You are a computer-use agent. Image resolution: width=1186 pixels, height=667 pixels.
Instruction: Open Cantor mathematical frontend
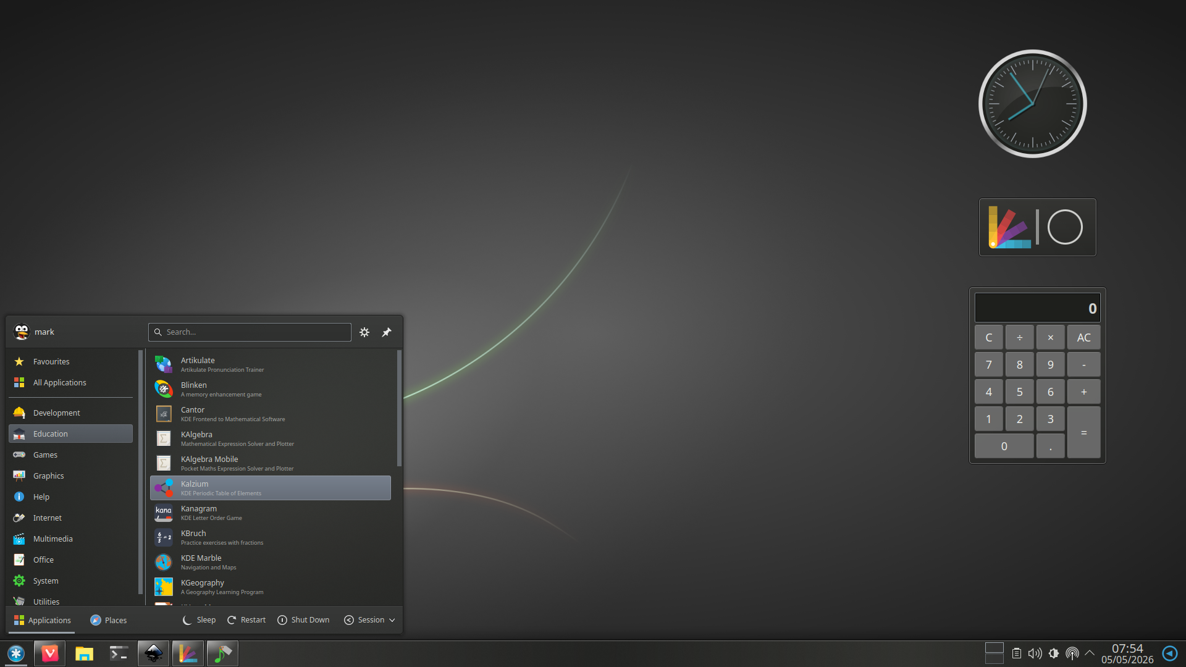click(x=271, y=414)
